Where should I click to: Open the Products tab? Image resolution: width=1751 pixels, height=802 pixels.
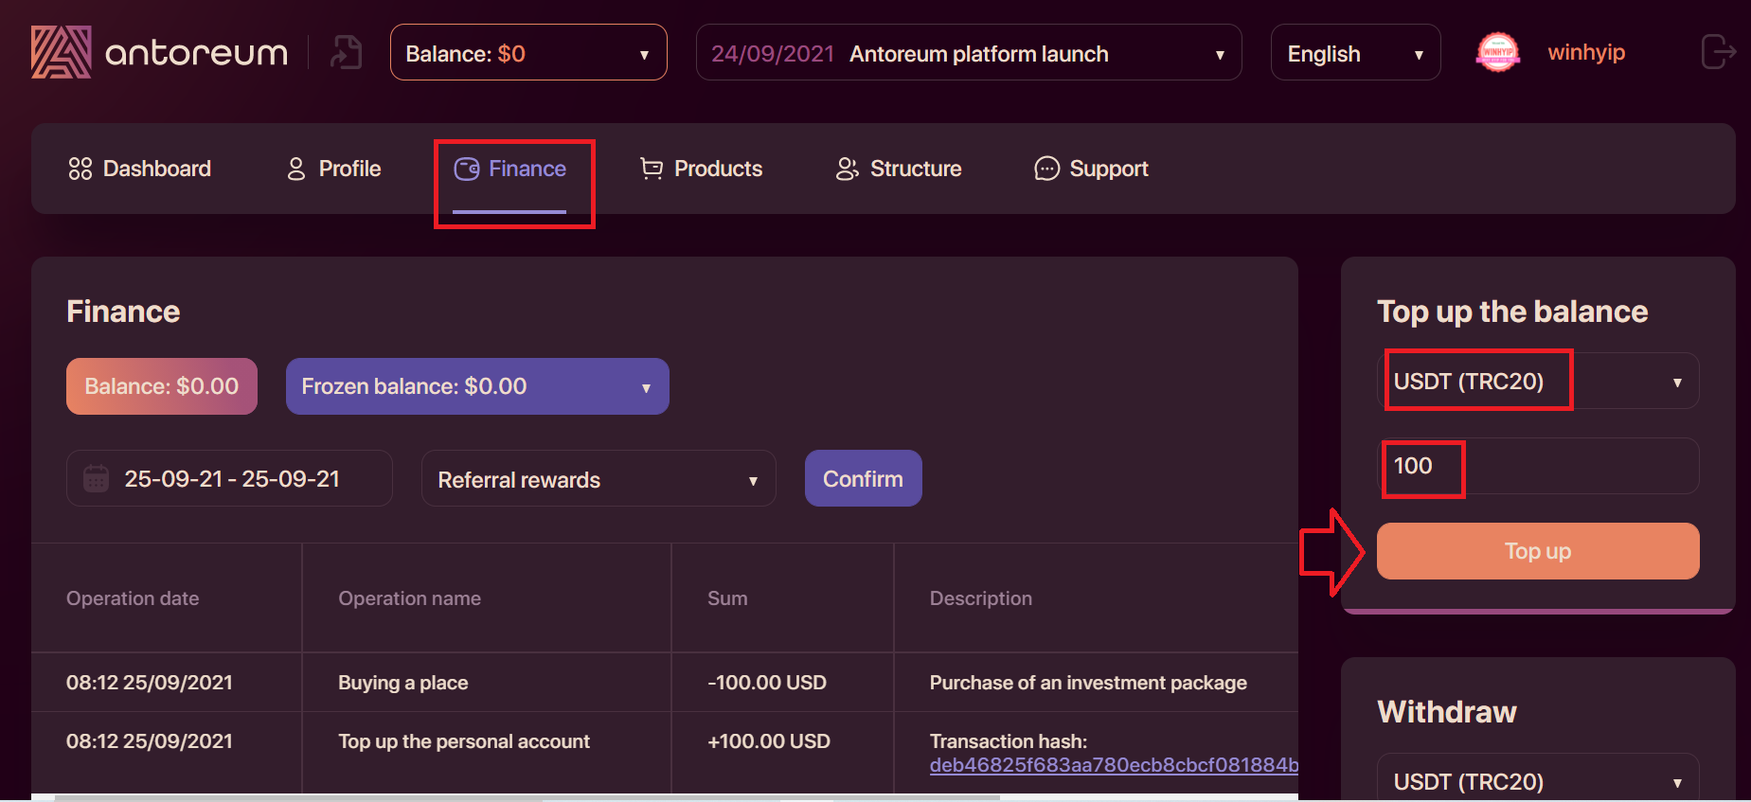pos(702,169)
